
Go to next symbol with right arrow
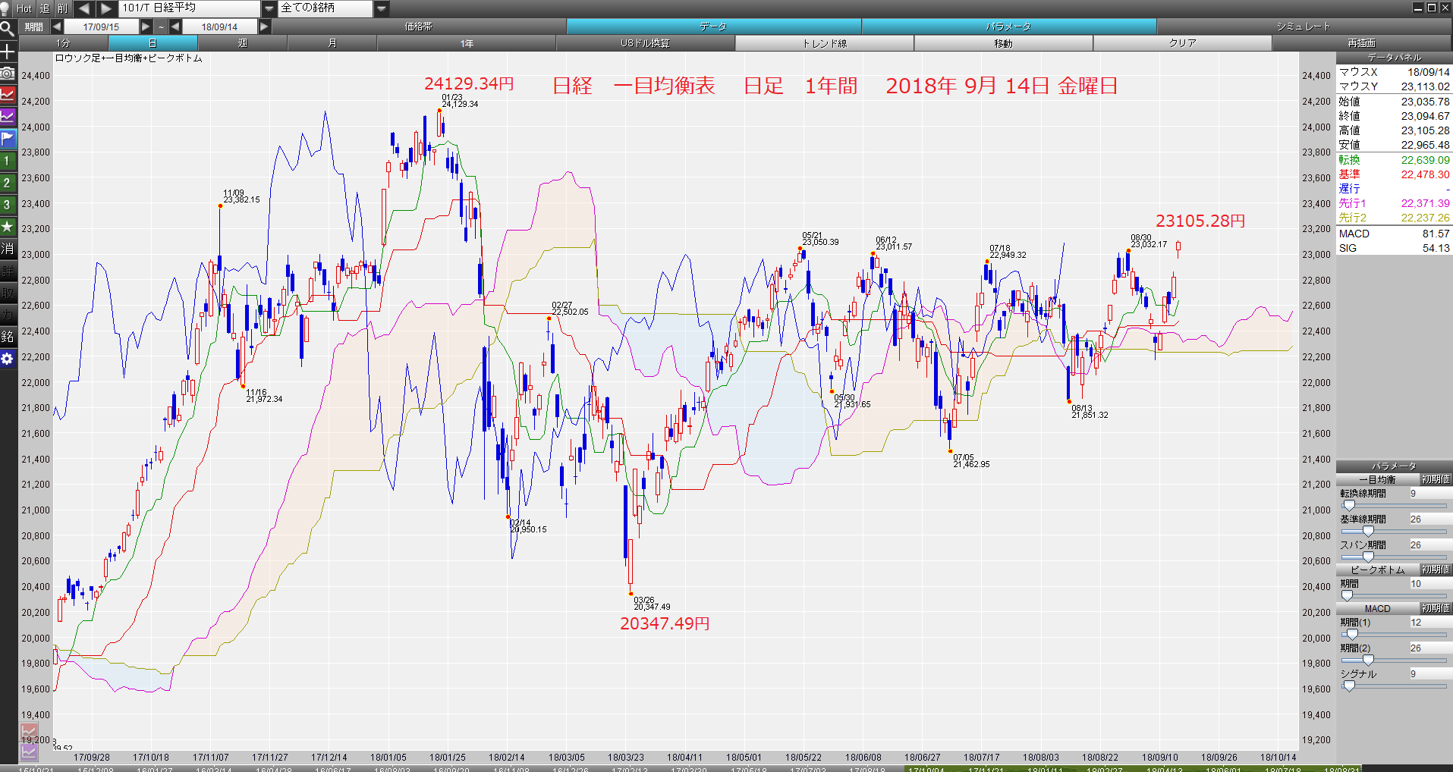(106, 8)
